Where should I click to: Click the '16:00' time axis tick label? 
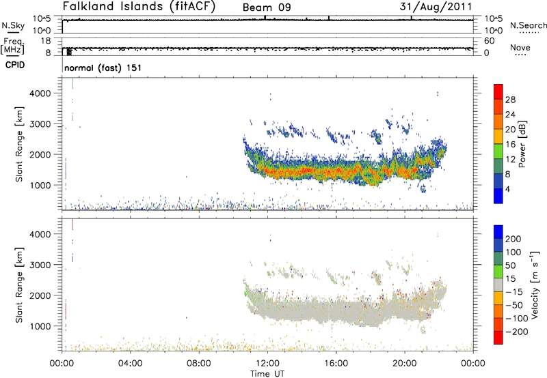click(x=336, y=364)
